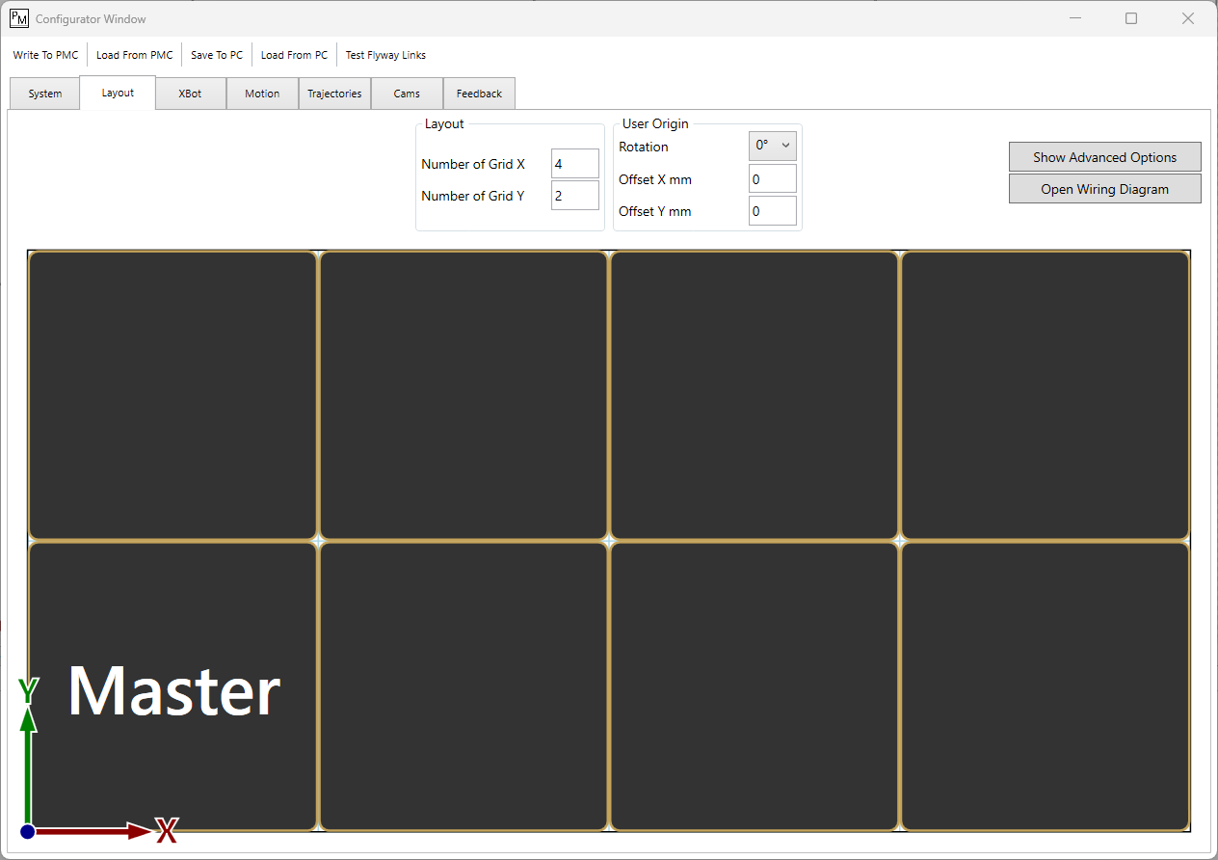Click the green Y axis arrow

28,762
